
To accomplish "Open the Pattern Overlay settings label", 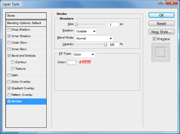I will [x=22, y=95].
